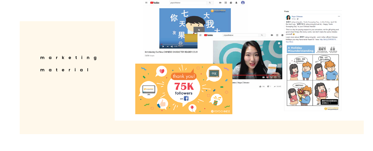Click YouTube logo in top YouTube window
Screen dimensions: 373x151
155,3
